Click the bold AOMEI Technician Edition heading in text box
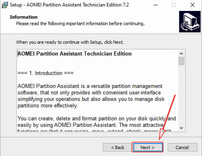This screenshot has width=202, height=156. [x=74, y=54]
